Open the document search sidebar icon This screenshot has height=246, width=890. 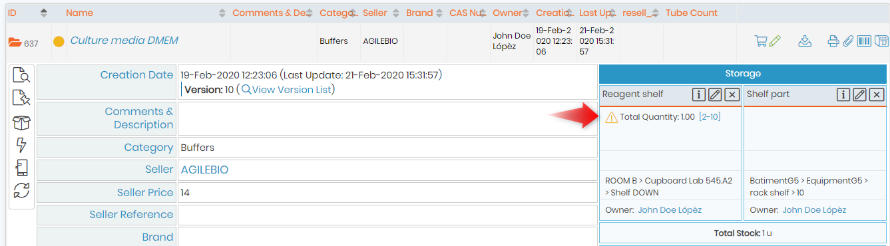point(21,76)
